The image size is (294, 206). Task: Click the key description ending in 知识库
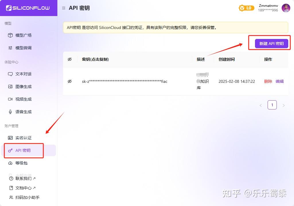[203, 81]
